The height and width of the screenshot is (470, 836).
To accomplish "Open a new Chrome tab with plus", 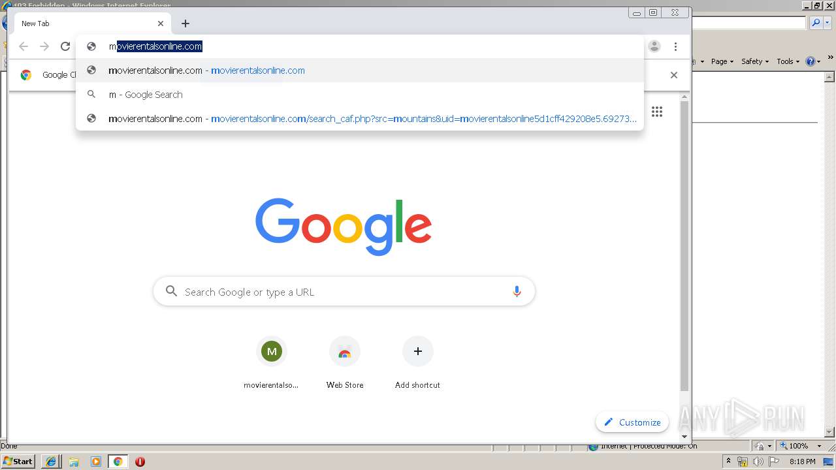I will (185, 23).
